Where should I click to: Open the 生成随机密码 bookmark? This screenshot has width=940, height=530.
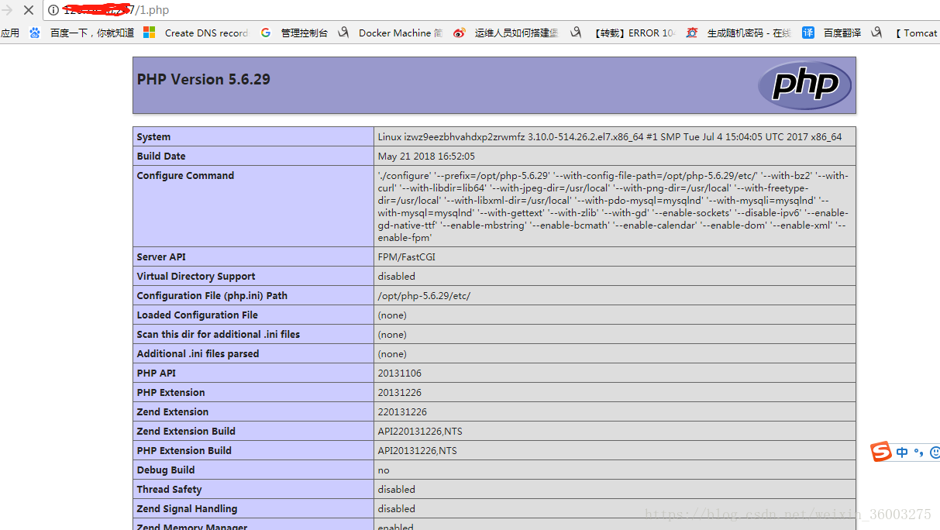[749, 33]
